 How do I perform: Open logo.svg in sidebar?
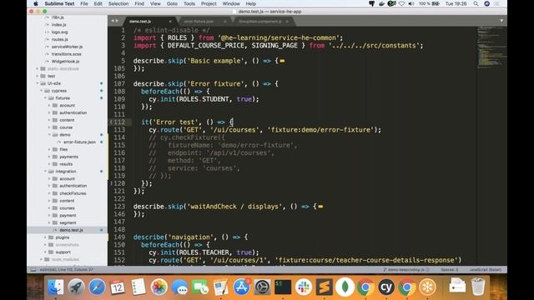point(59,32)
